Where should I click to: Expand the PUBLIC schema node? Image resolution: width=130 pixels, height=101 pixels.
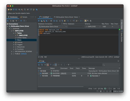click(x=12, y=54)
